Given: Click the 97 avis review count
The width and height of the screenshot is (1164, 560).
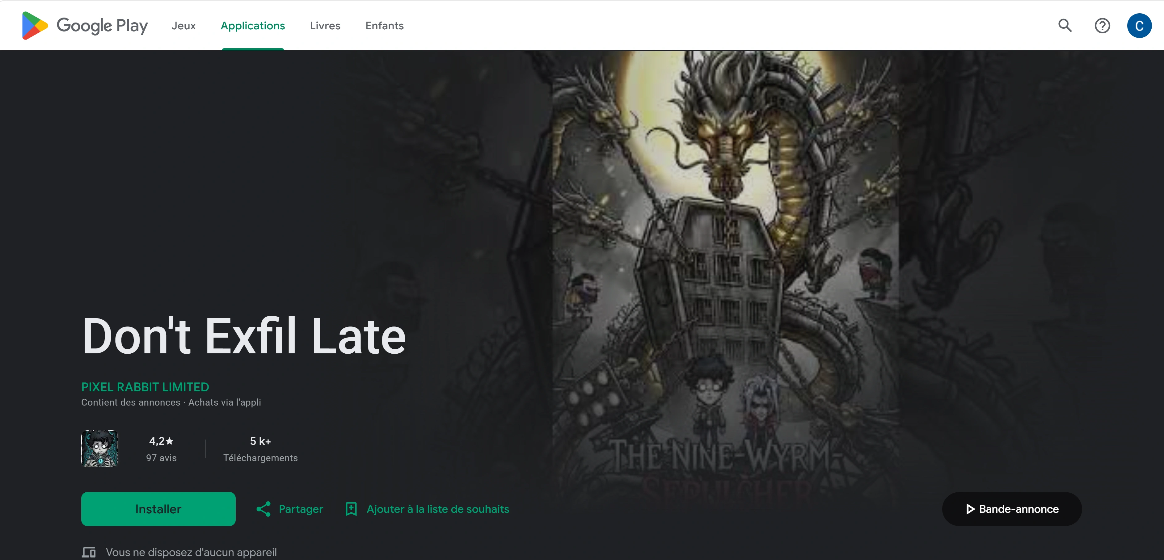Looking at the screenshot, I should [161, 458].
